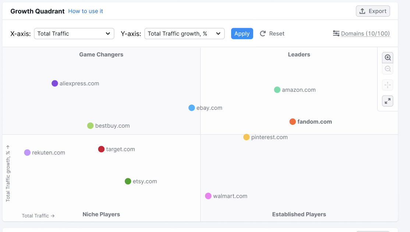This screenshot has height=232, width=410.
Task: Click the pink walmart.com data point
Action: (208, 196)
